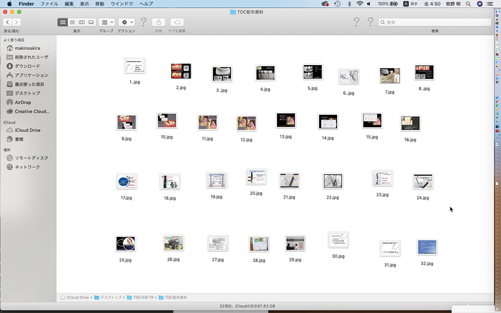Viewport: 501px width, 313px height.
Task: Click the file name 22.jpg
Action: pyautogui.click(x=333, y=198)
